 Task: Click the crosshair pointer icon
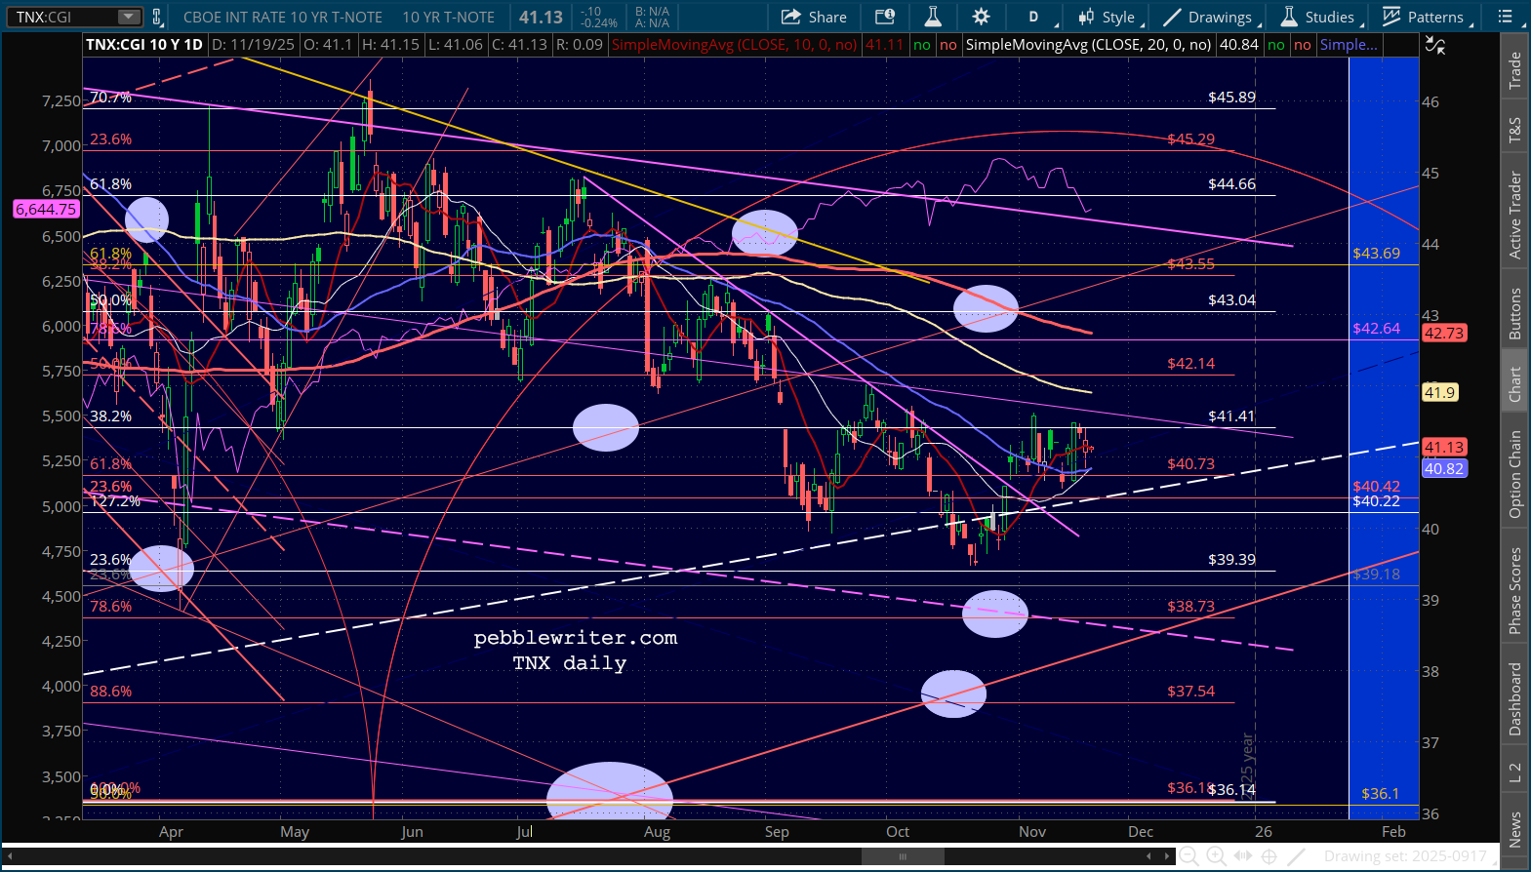pos(1269,856)
